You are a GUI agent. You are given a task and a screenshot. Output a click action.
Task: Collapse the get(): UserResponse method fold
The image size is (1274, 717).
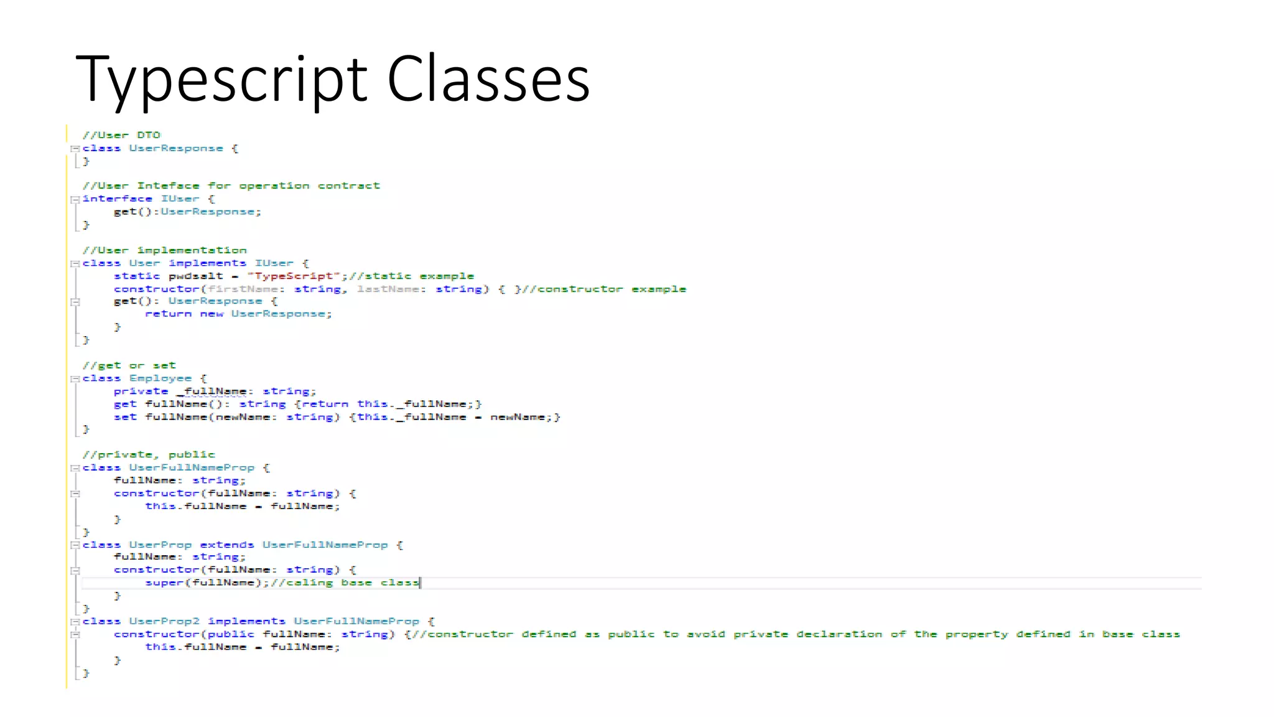(75, 302)
